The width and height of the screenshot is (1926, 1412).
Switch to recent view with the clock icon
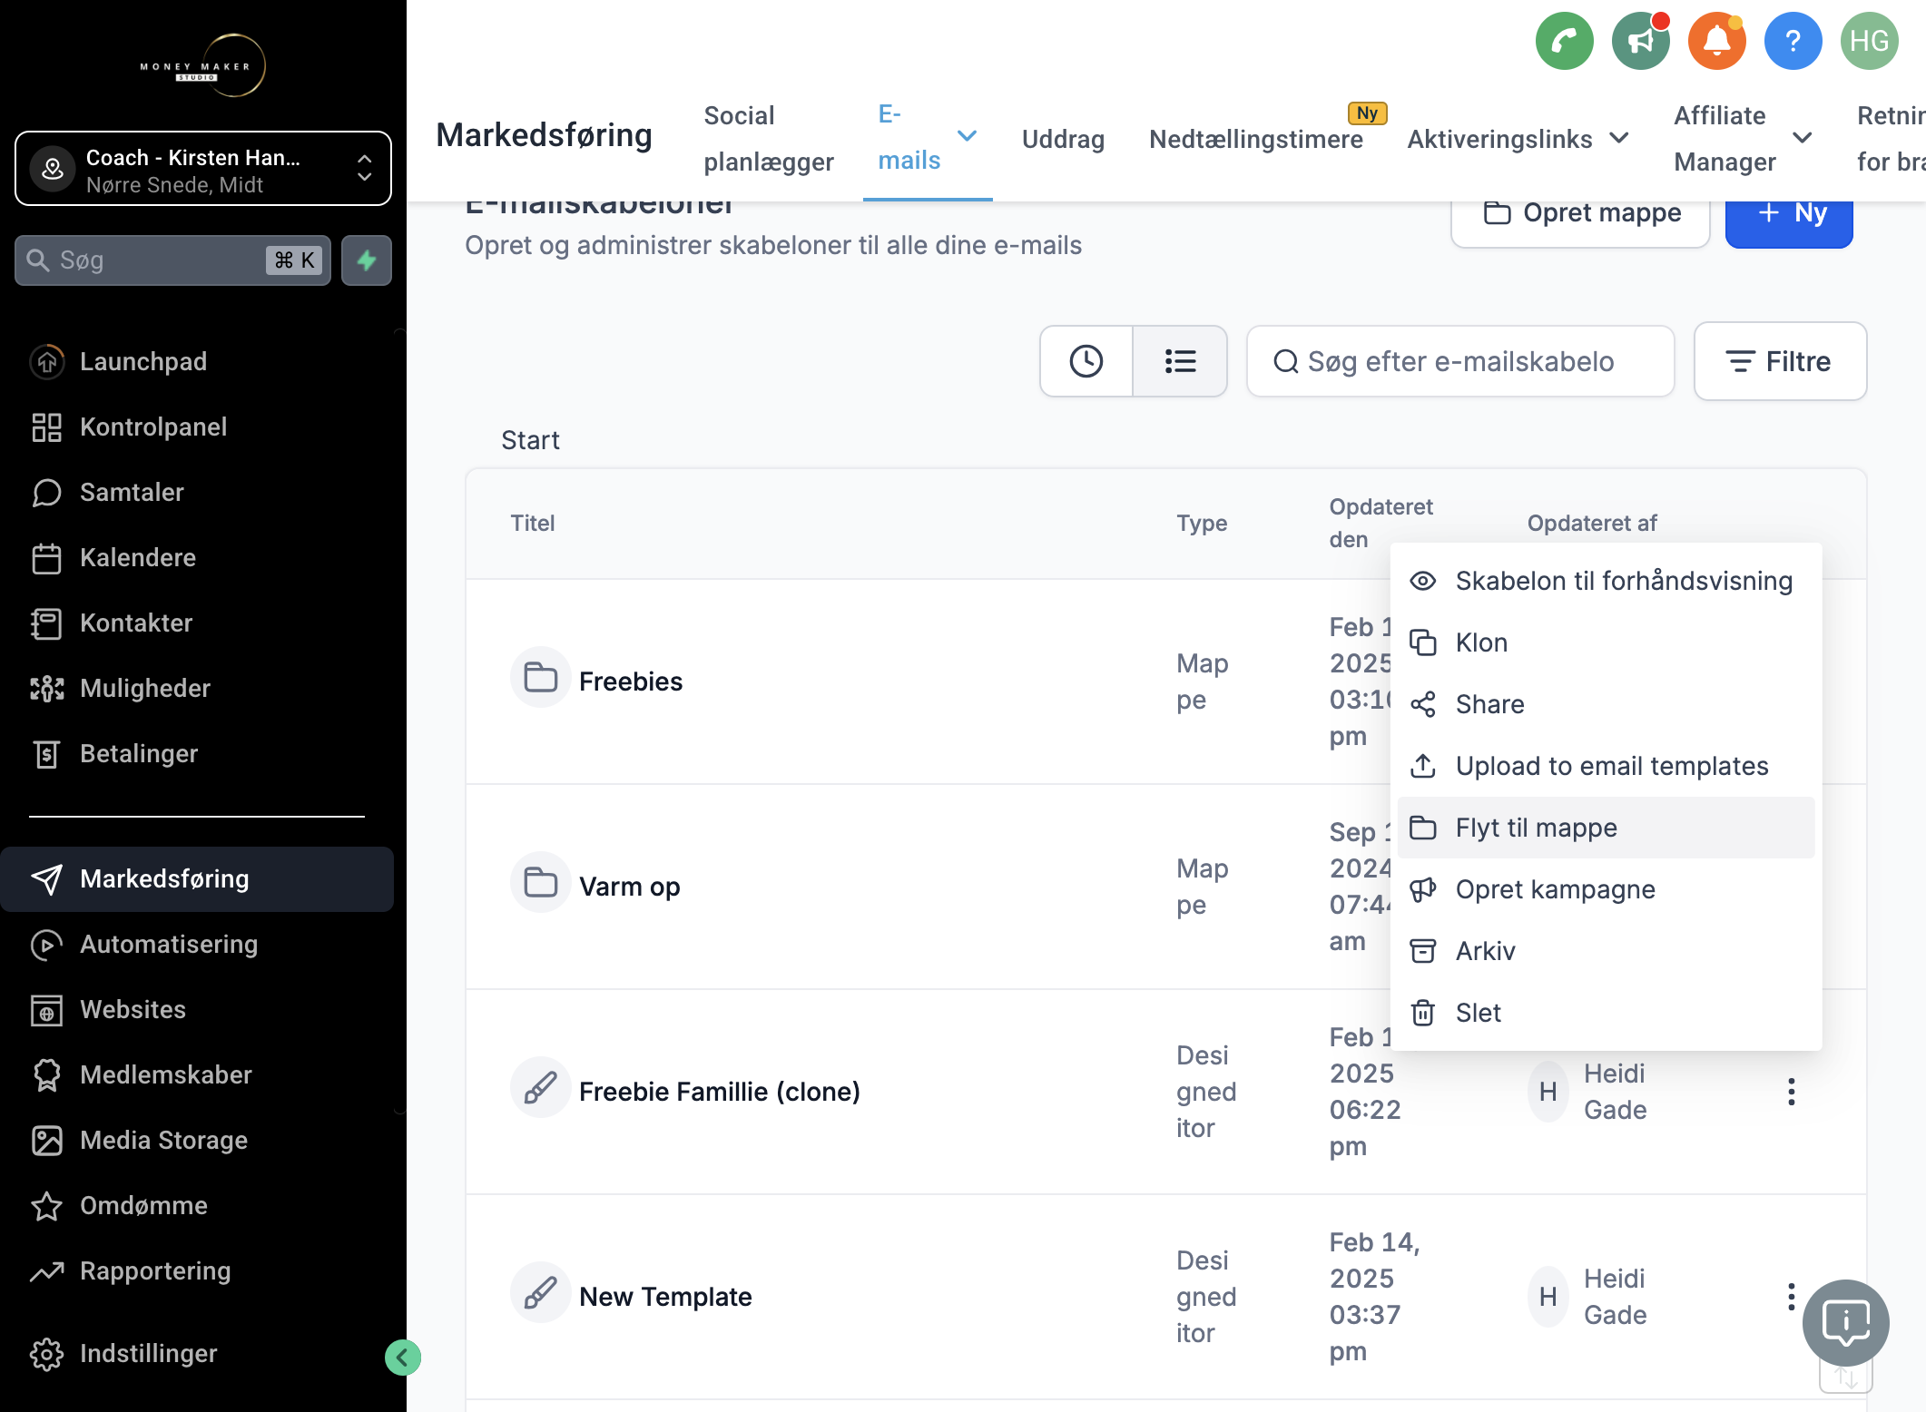pos(1086,361)
